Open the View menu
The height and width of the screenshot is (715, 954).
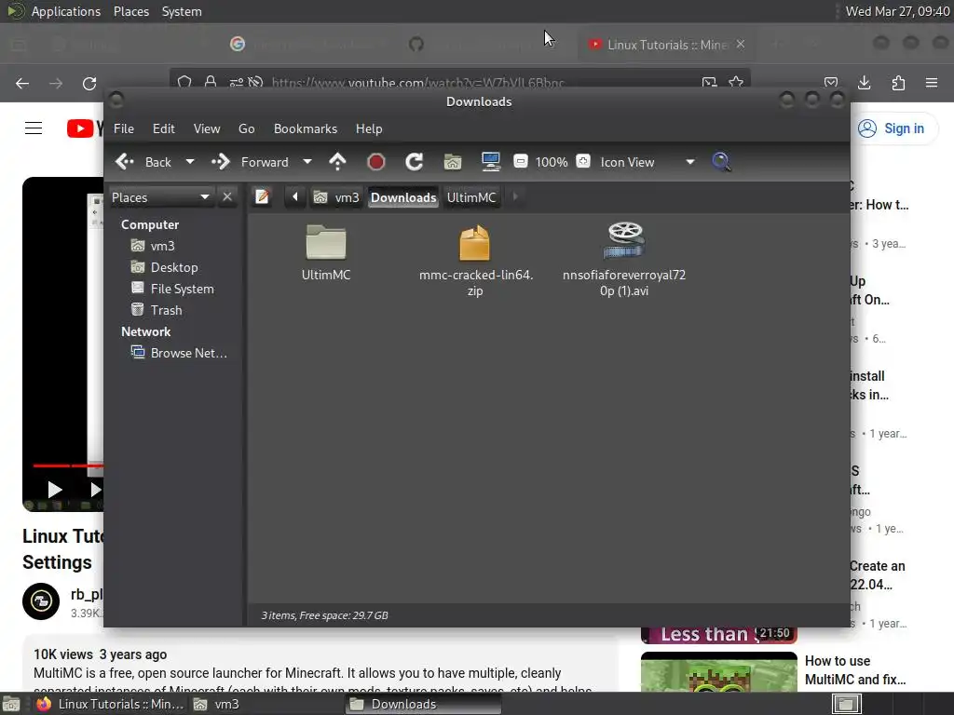[x=207, y=128]
